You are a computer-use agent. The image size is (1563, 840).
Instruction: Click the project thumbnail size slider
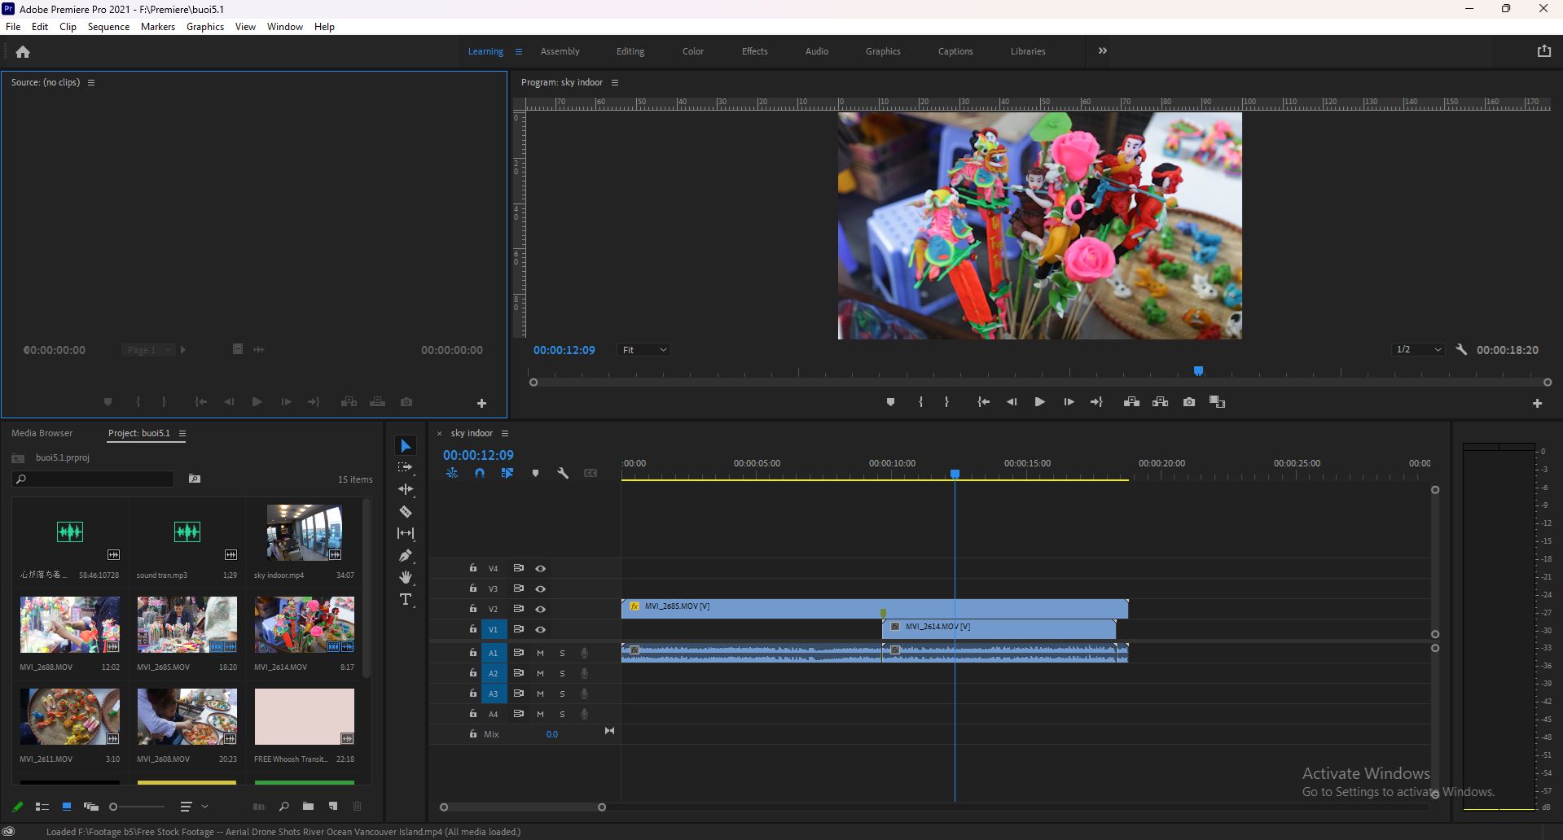137,807
